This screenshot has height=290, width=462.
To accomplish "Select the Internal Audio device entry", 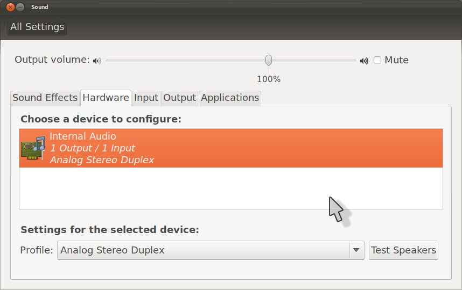I will 231,148.
